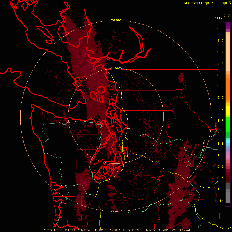
Task: Click the yellow segment of the color bar
Action: click(x=228, y=110)
